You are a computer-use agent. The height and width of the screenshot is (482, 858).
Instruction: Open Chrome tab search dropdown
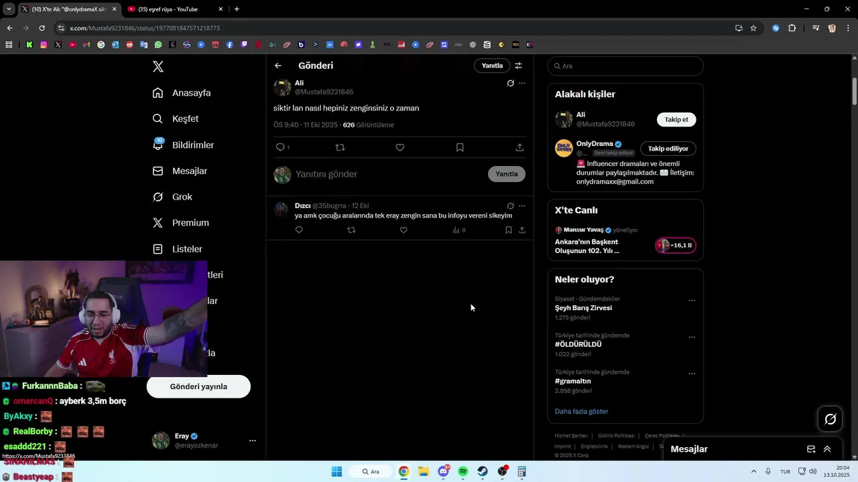point(8,9)
